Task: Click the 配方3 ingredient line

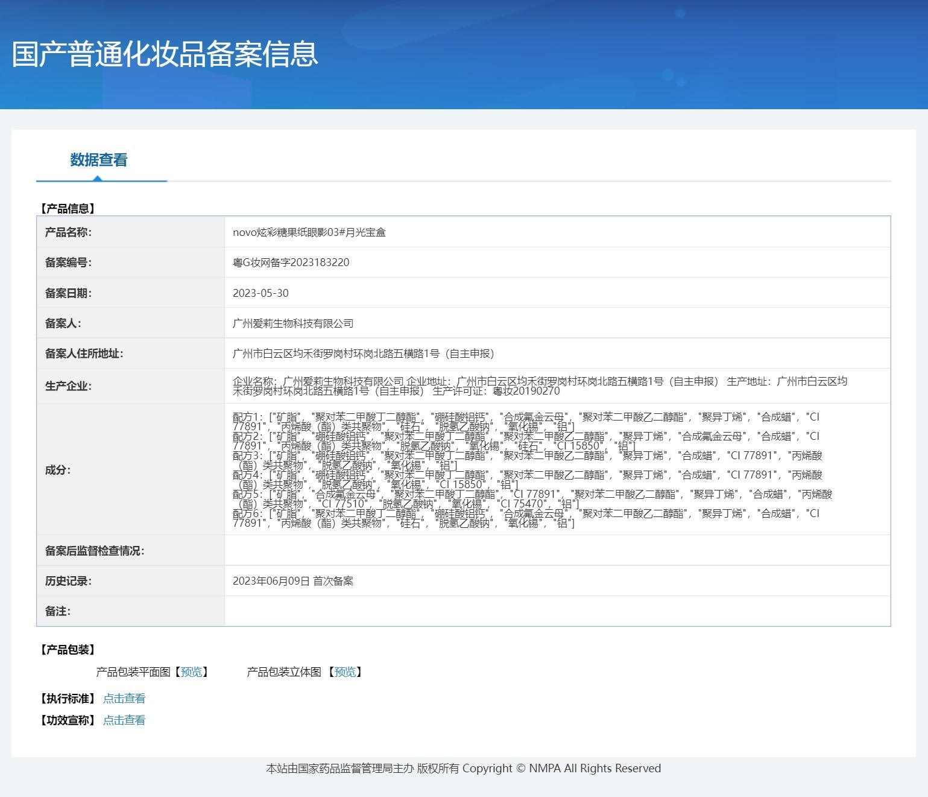Action: [528, 460]
